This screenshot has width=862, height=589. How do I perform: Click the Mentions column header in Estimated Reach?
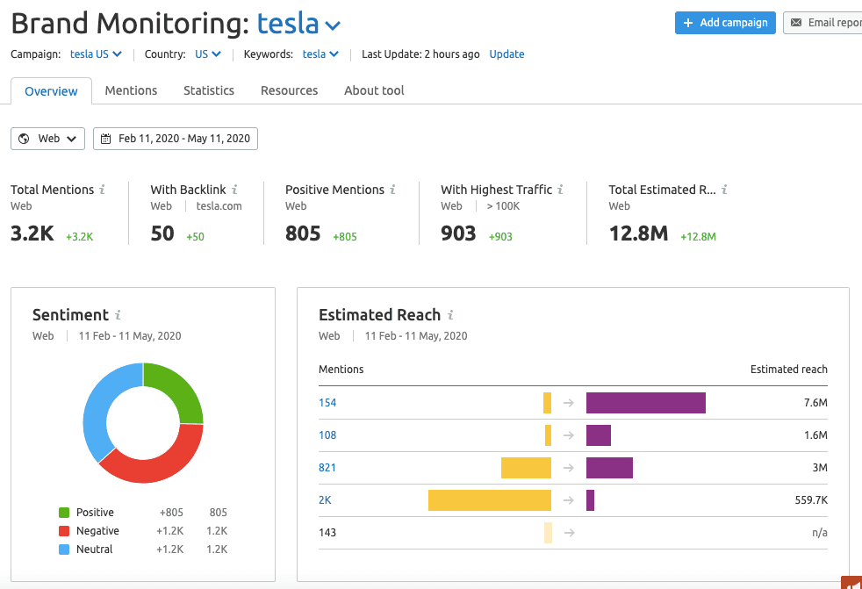341,369
